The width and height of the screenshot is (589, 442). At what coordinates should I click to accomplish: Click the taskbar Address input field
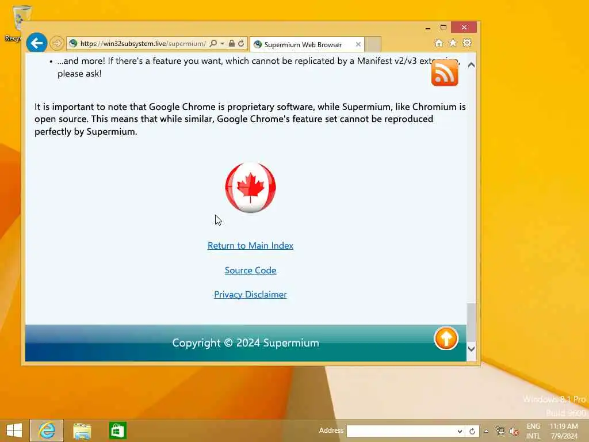pyautogui.click(x=401, y=431)
